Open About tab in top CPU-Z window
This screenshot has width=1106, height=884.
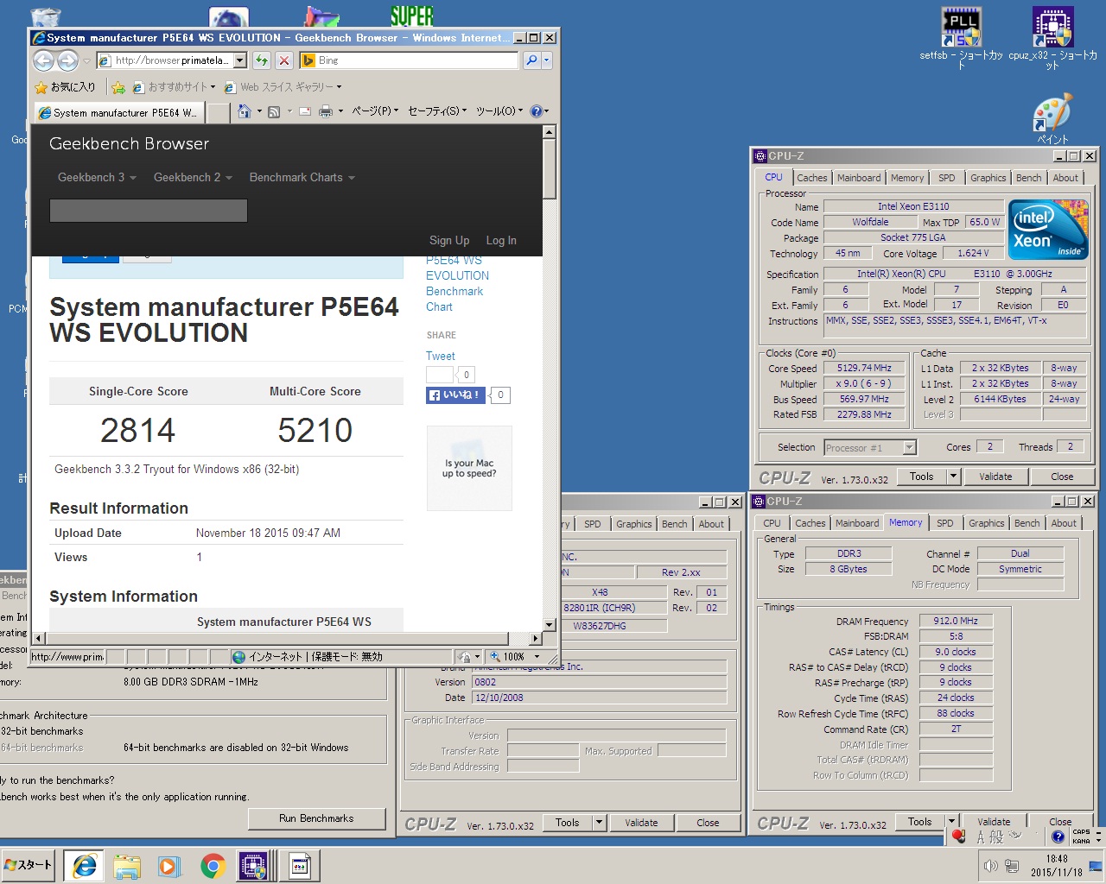[1065, 178]
